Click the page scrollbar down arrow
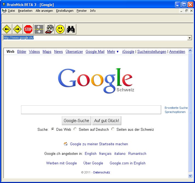The width and height of the screenshot is (195, 183). (190, 176)
